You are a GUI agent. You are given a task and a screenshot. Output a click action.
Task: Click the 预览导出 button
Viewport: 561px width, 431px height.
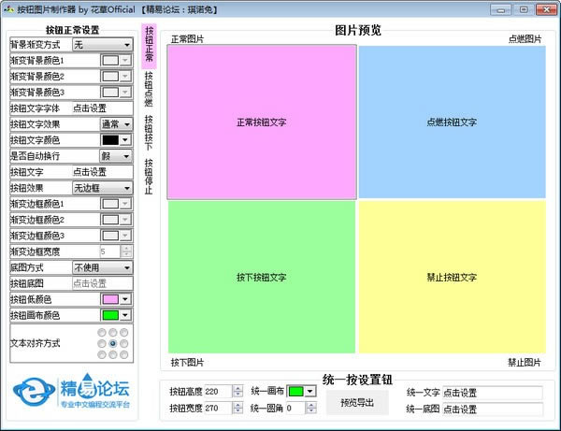pyautogui.click(x=357, y=402)
